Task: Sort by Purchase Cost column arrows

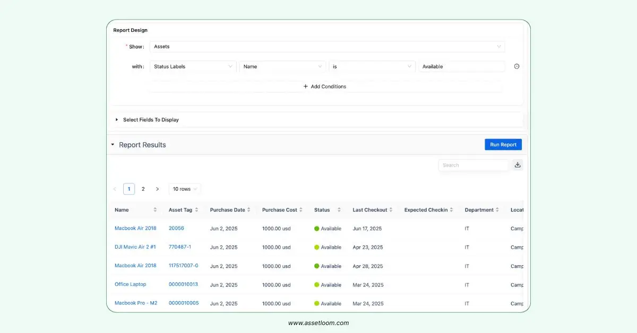Action: 300,210
